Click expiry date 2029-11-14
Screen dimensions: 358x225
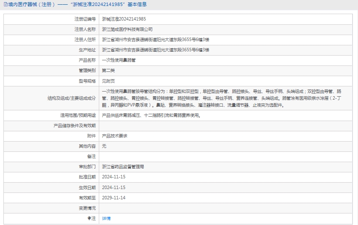[x=113, y=198]
